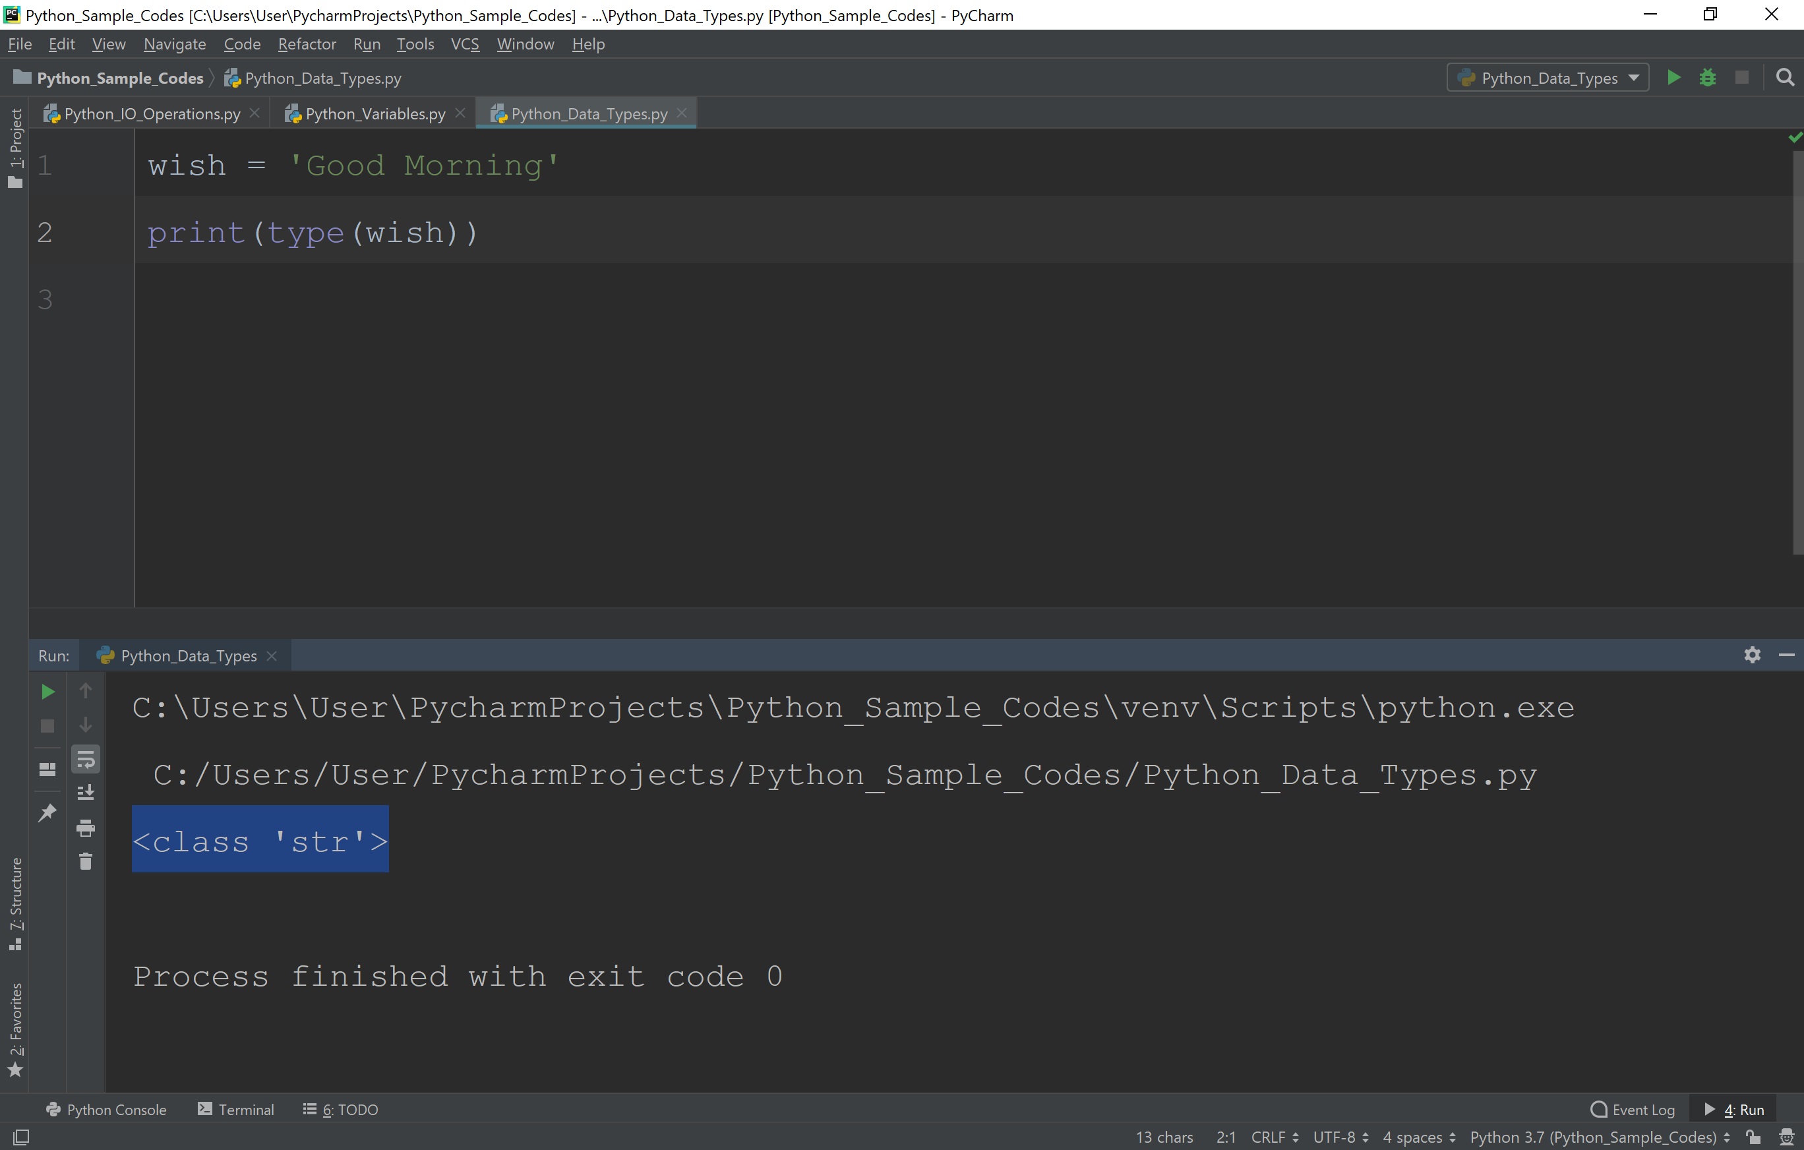This screenshot has height=1150, width=1804.
Task: Open the Print console output icon
Action: point(86,828)
